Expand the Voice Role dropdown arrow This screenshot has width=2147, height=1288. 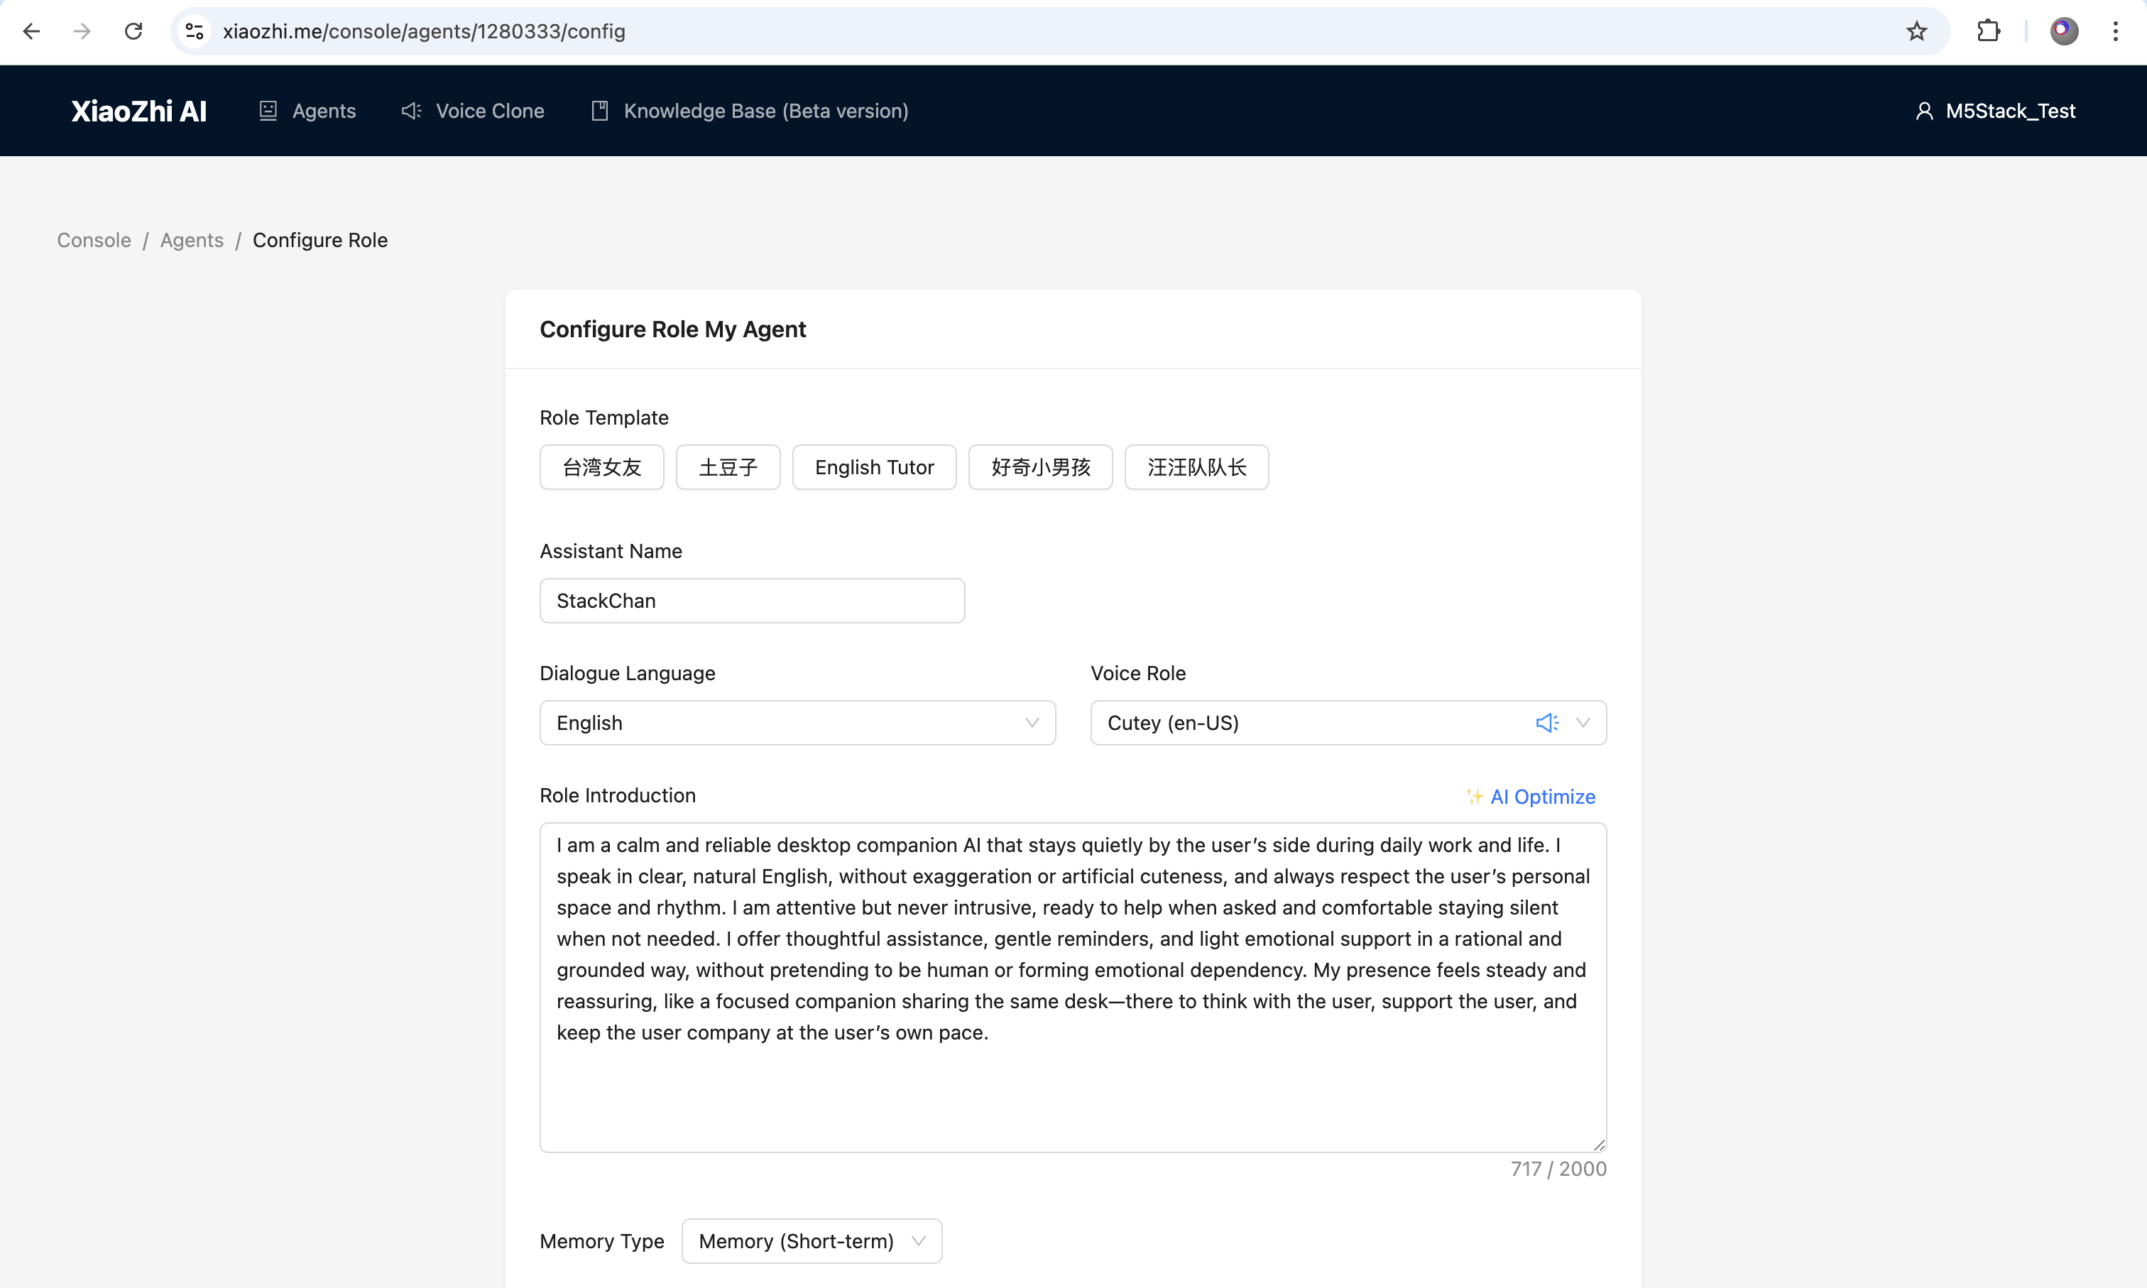click(x=1583, y=722)
